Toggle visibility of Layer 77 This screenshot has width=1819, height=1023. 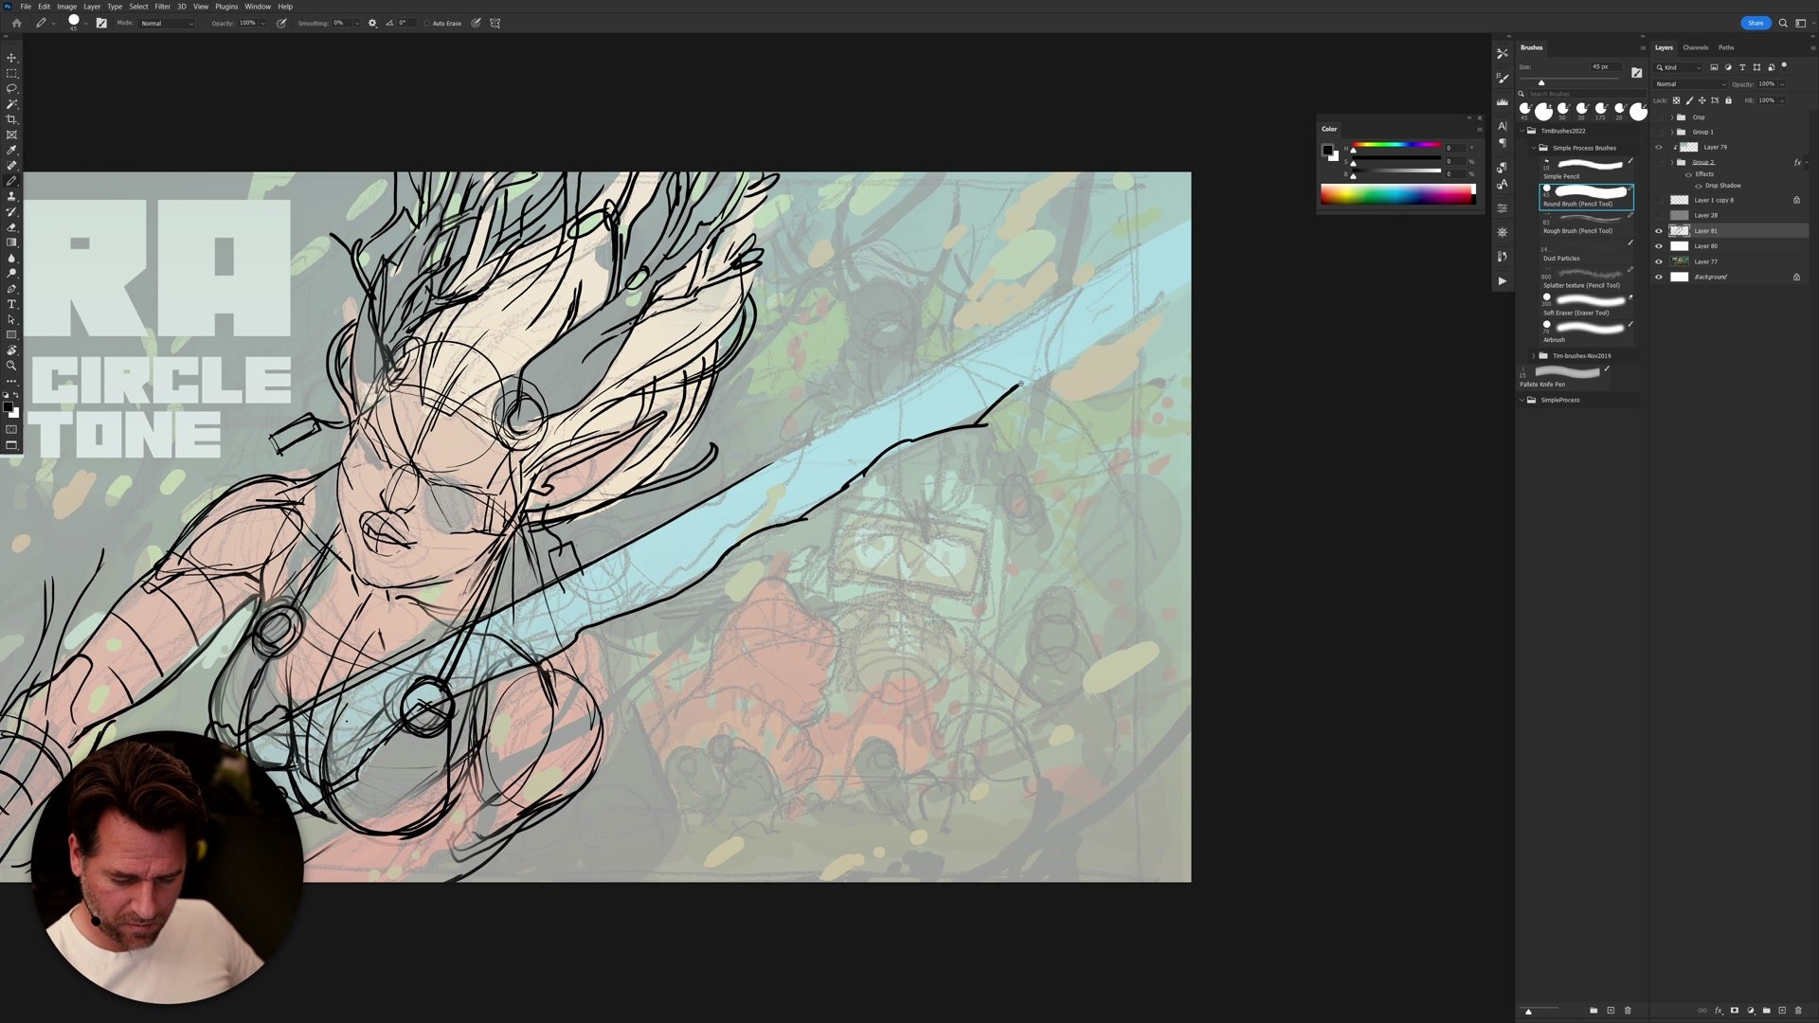click(x=1658, y=261)
